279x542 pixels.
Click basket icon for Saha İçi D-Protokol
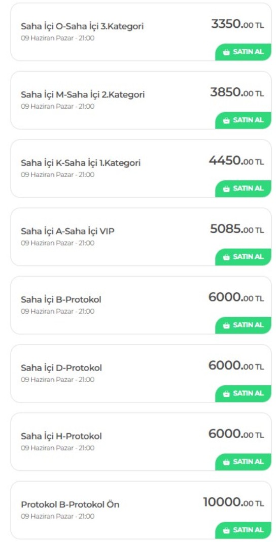click(226, 394)
